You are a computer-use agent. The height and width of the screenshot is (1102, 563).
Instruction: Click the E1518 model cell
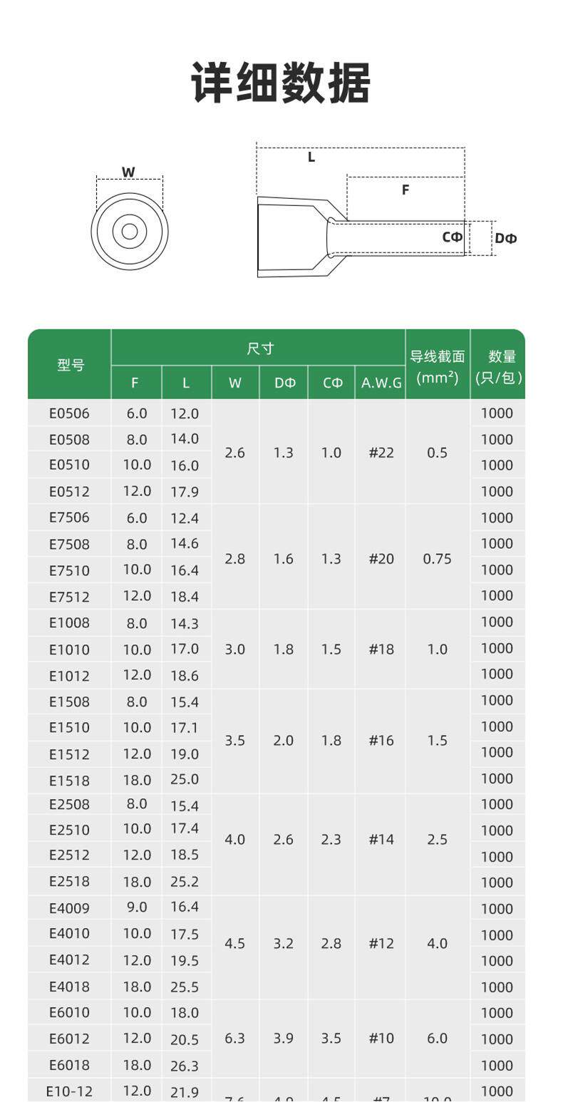(69, 781)
